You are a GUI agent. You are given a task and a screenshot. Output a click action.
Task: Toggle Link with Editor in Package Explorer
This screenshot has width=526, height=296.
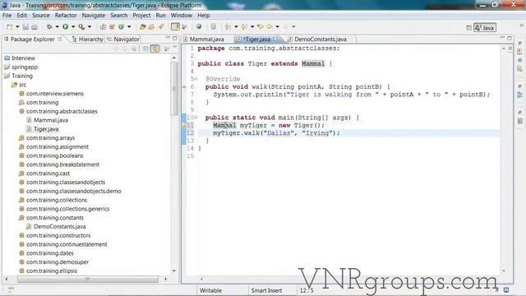155,49
